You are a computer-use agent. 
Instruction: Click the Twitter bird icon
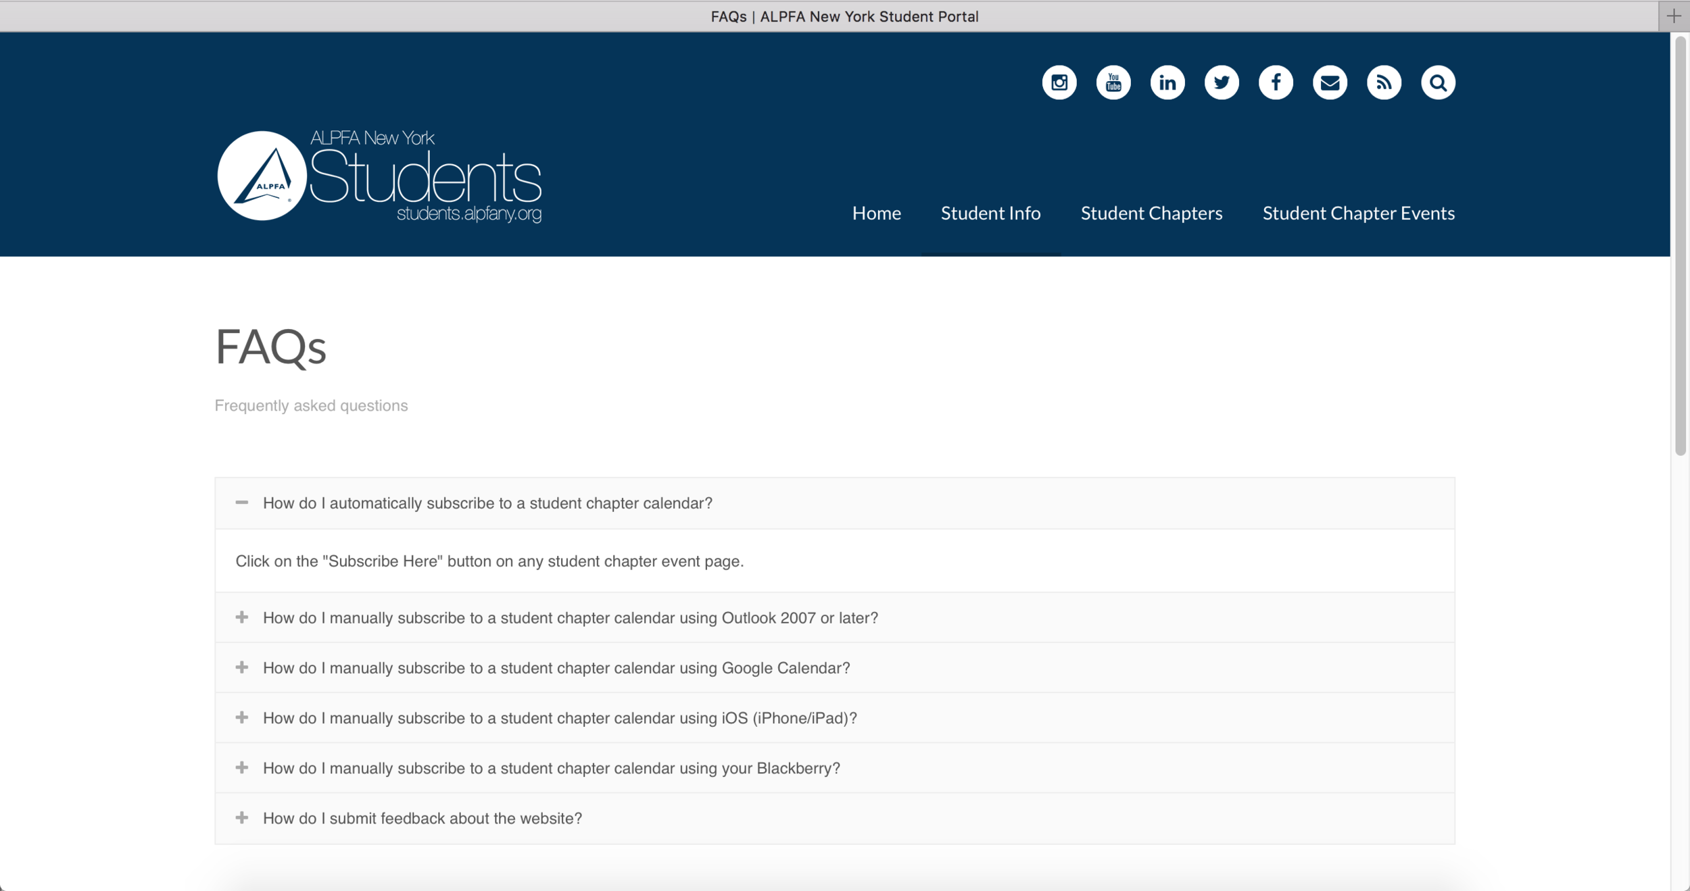1222,82
